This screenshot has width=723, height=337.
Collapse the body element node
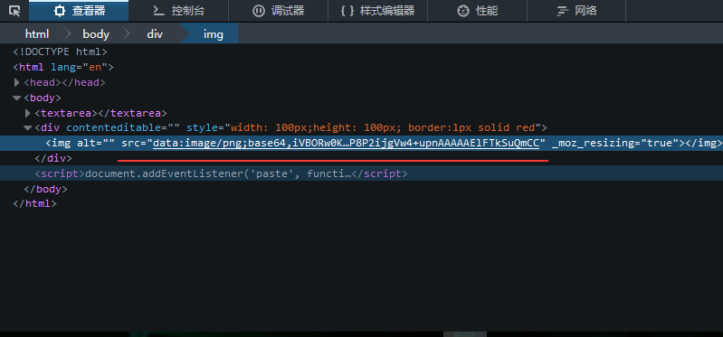point(17,98)
